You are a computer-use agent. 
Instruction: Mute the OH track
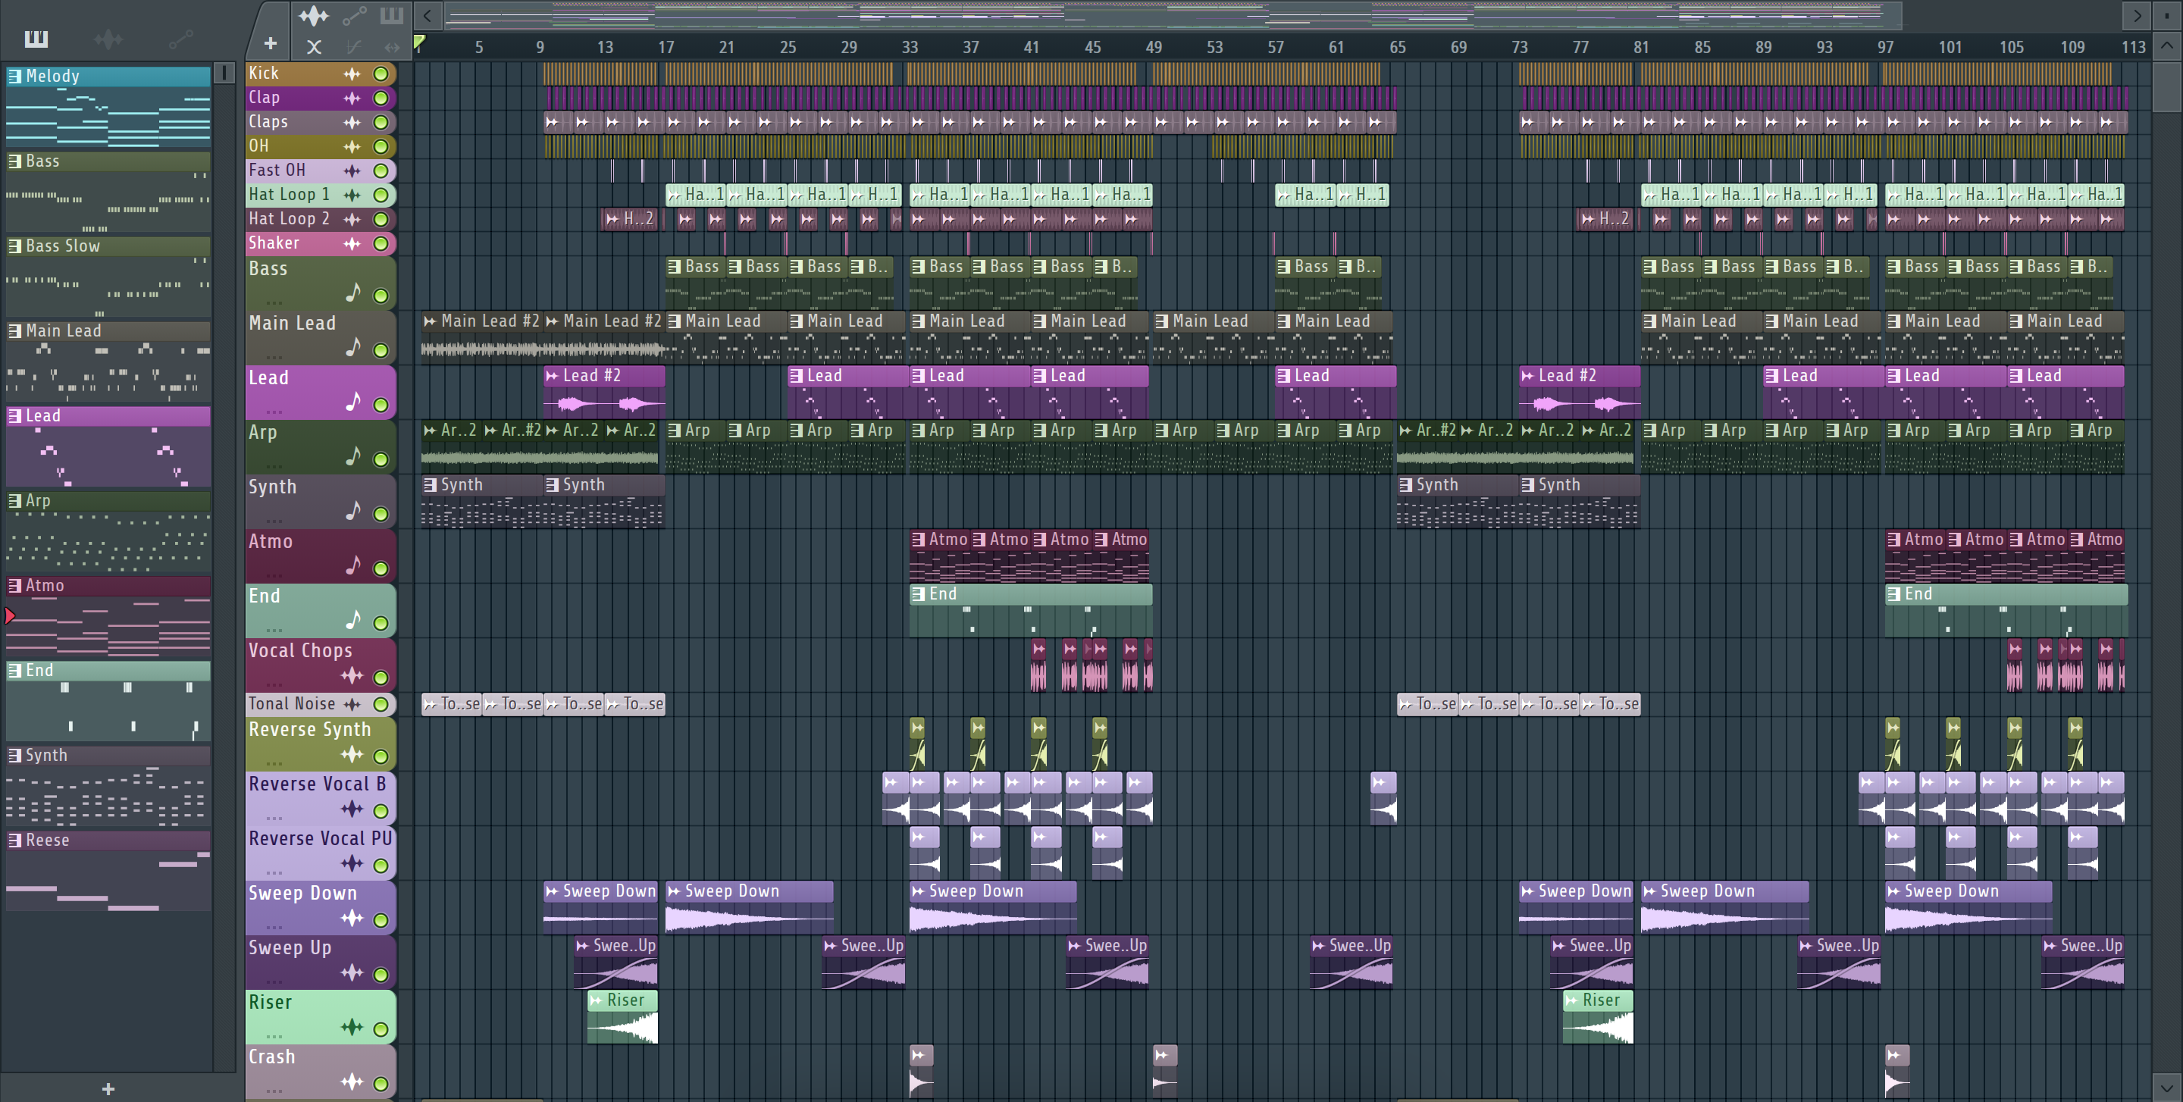pos(381,146)
